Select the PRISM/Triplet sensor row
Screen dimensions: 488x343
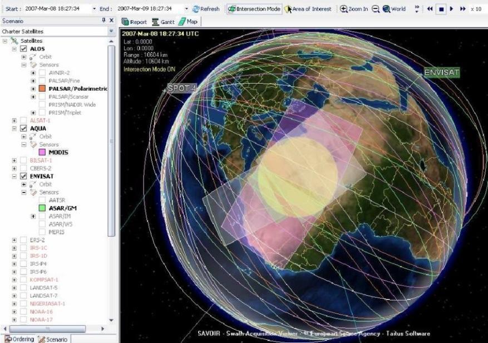[x=65, y=112]
